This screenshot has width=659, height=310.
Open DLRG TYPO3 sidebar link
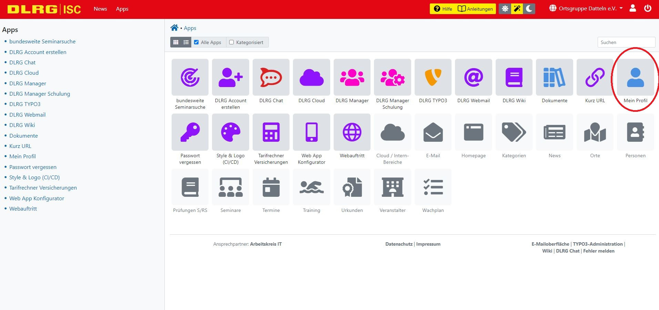click(x=25, y=104)
